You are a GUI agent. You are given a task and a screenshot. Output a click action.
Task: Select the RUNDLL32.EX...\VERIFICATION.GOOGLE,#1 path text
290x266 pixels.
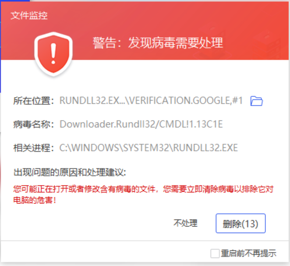tap(151, 101)
